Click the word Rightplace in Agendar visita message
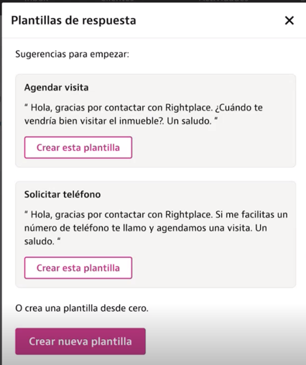This screenshot has height=365, width=306. coord(189,108)
